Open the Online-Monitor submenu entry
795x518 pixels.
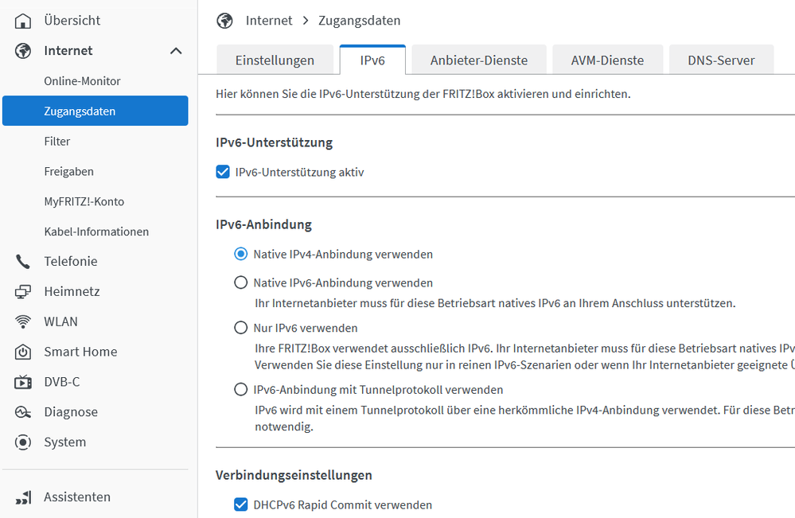pyautogui.click(x=83, y=81)
